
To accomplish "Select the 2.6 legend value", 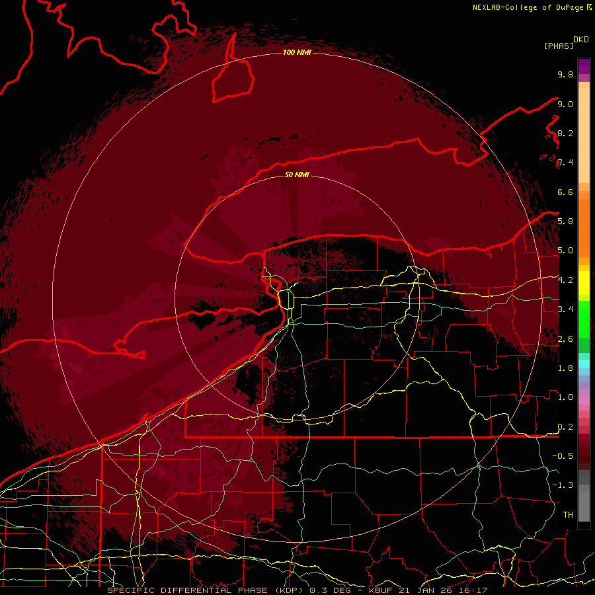I will point(565,339).
